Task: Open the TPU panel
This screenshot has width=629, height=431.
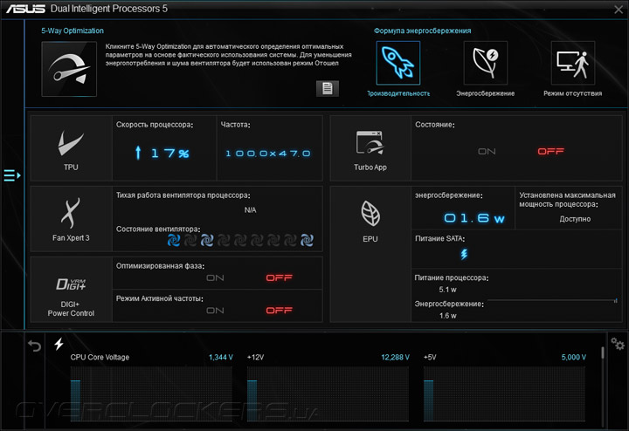Action: point(71,148)
